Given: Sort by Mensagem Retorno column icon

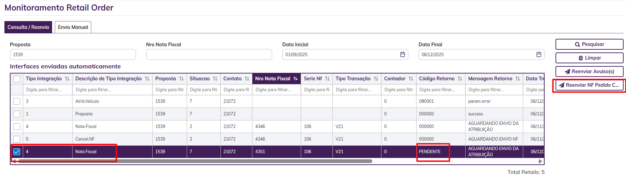Looking at the screenshot, I should coord(517,79).
